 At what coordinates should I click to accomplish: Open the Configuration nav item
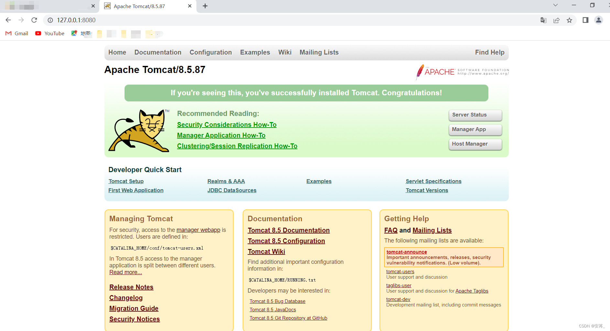pyautogui.click(x=211, y=52)
